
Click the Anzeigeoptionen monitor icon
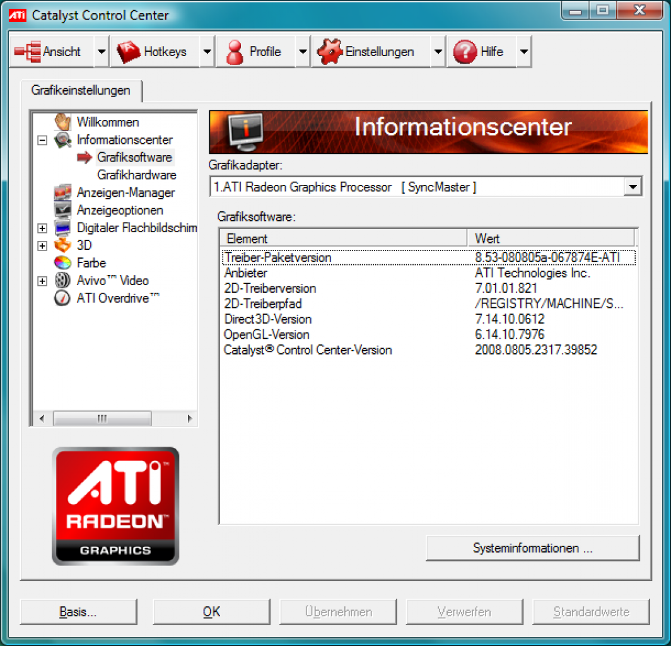pos(62,210)
